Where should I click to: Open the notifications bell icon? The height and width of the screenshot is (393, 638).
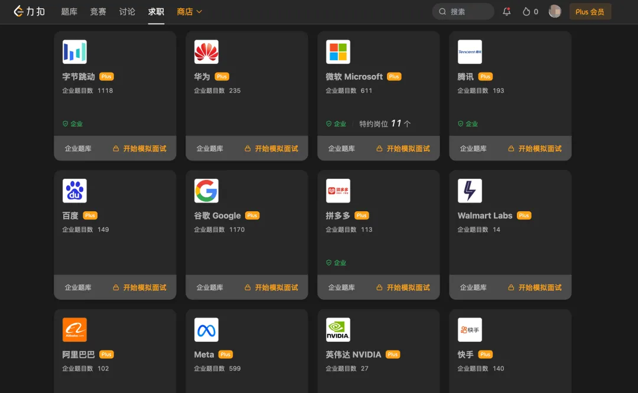[x=507, y=11]
